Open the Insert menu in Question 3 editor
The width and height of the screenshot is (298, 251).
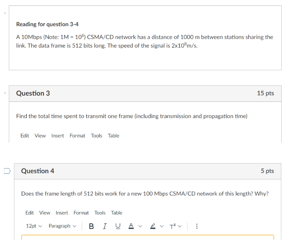pos(57,135)
